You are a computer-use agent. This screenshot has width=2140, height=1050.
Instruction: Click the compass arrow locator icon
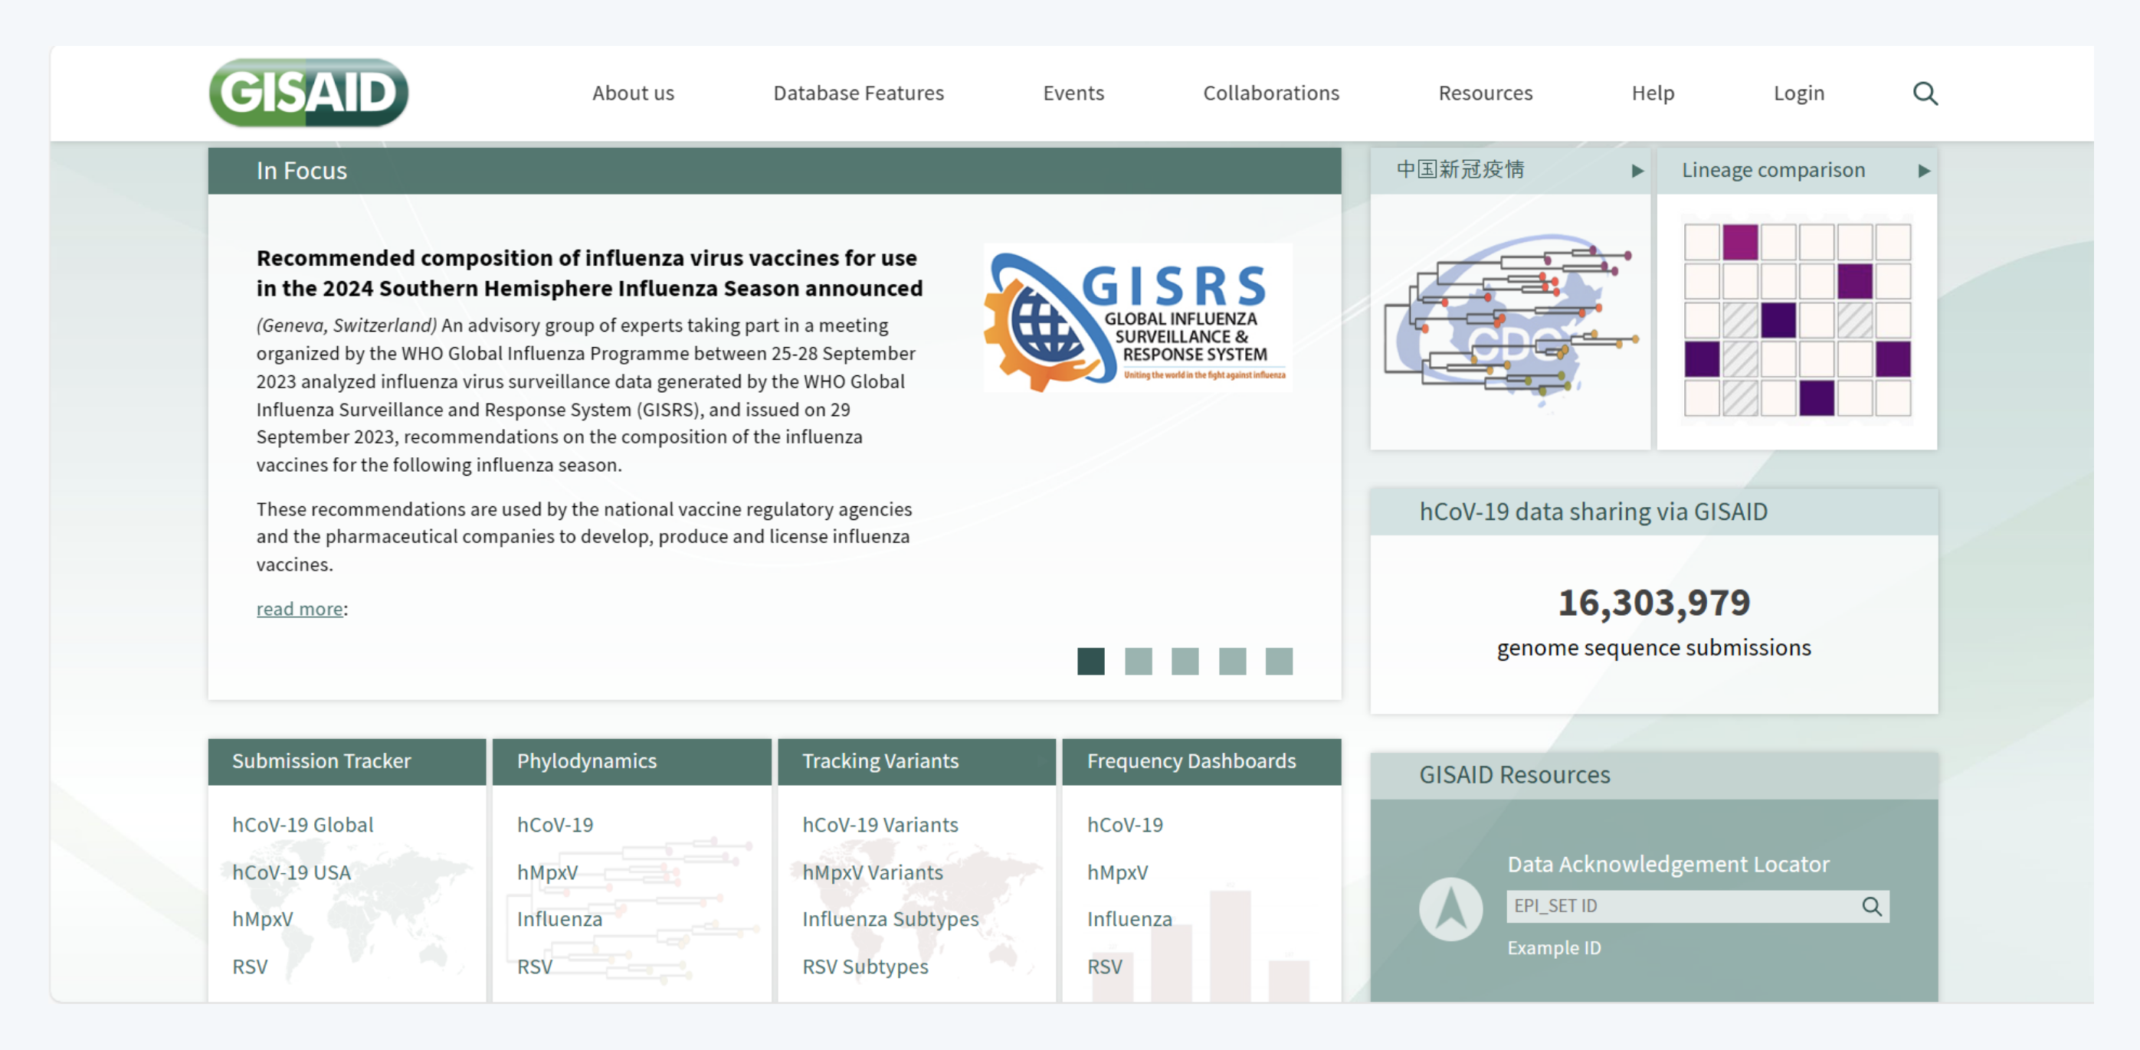point(1450,908)
